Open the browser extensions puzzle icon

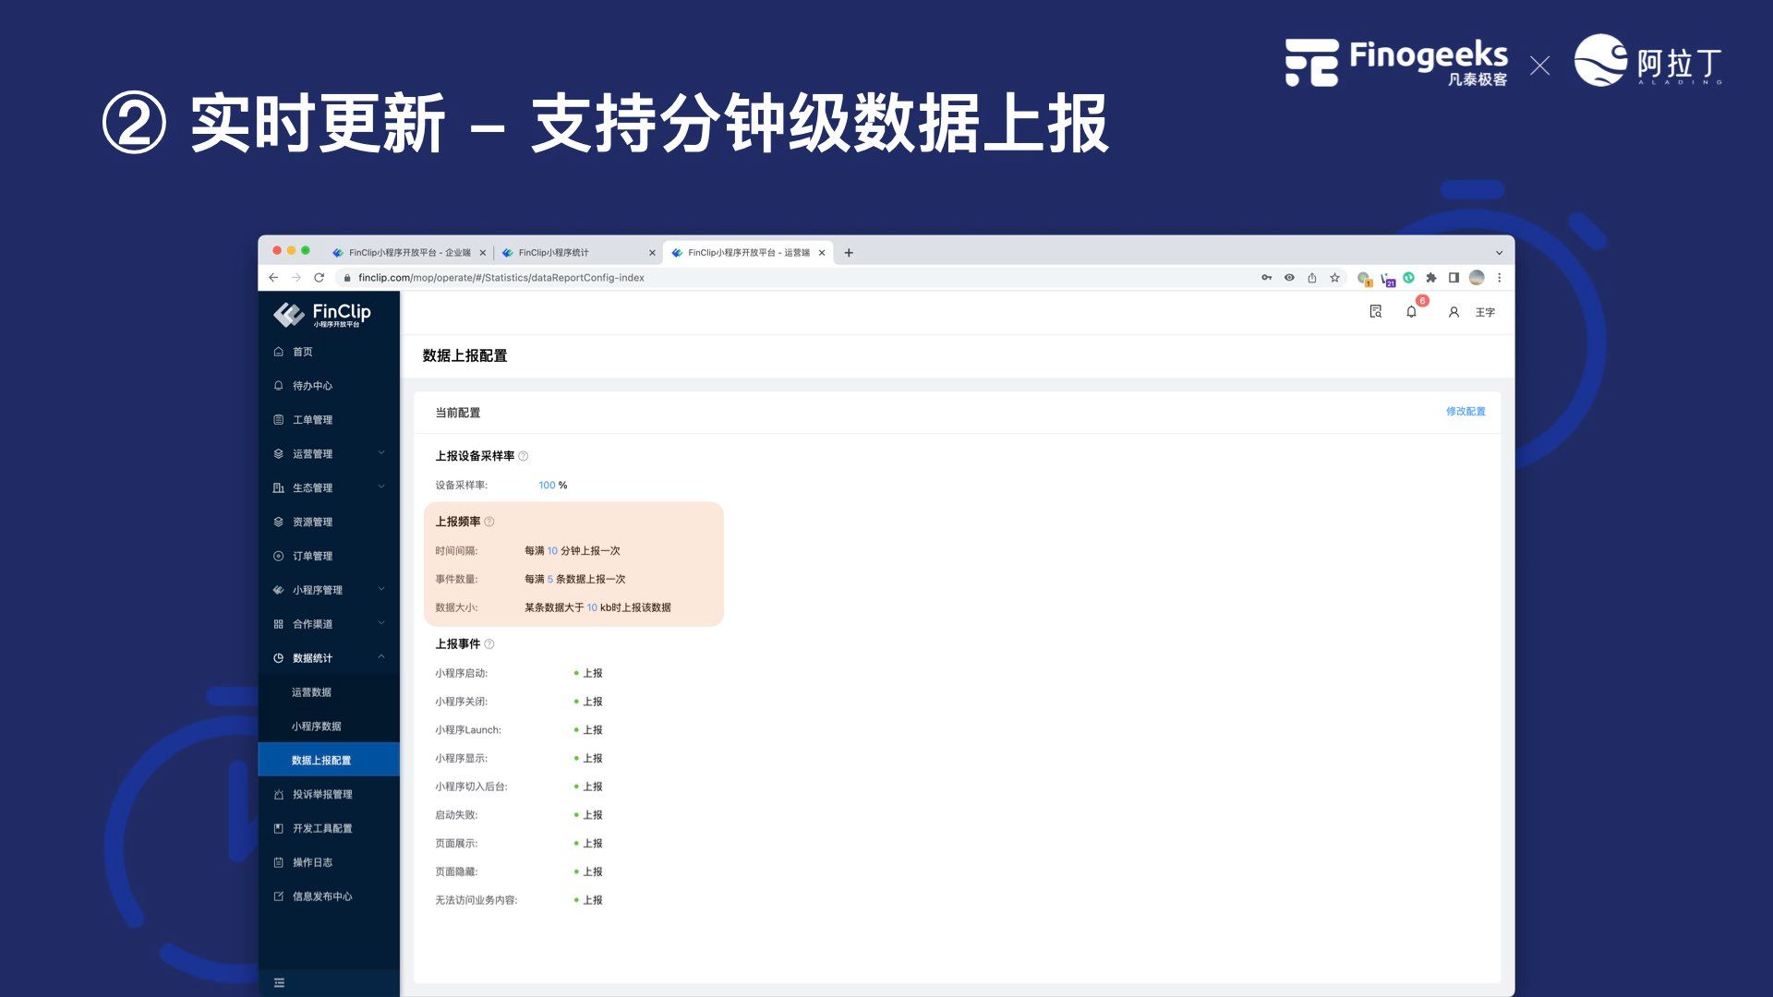coord(1431,278)
